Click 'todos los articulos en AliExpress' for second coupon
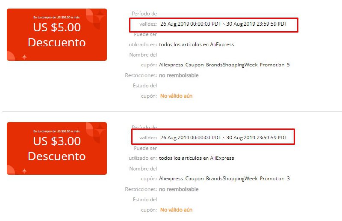The width and height of the screenshot is (342, 221). click(x=196, y=158)
